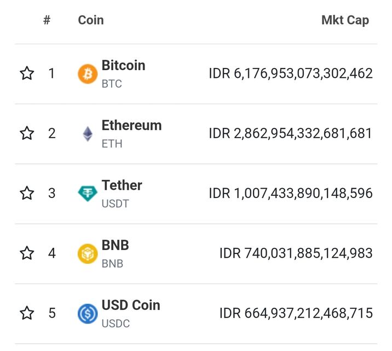392x351 pixels.
Task: Toggle the favorite star for Ethereum
Action: click(x=27, y=133)
